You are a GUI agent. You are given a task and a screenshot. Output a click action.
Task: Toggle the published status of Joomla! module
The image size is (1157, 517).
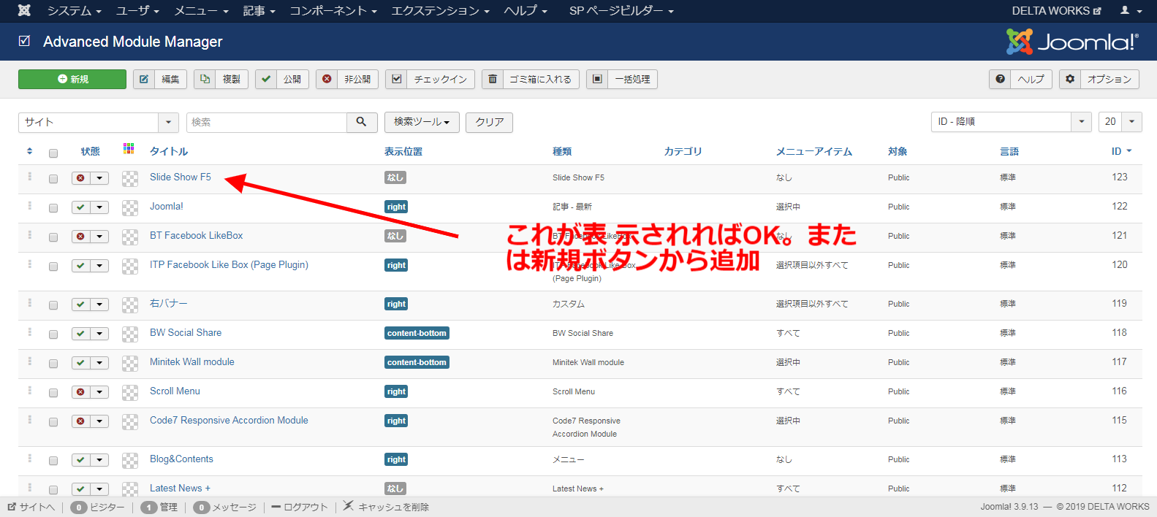[x=80, y=207]
